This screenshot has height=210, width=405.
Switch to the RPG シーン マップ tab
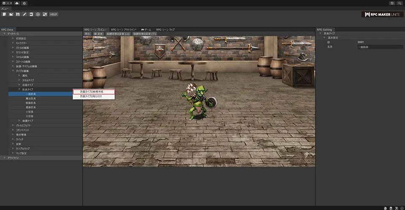[165, 30]
